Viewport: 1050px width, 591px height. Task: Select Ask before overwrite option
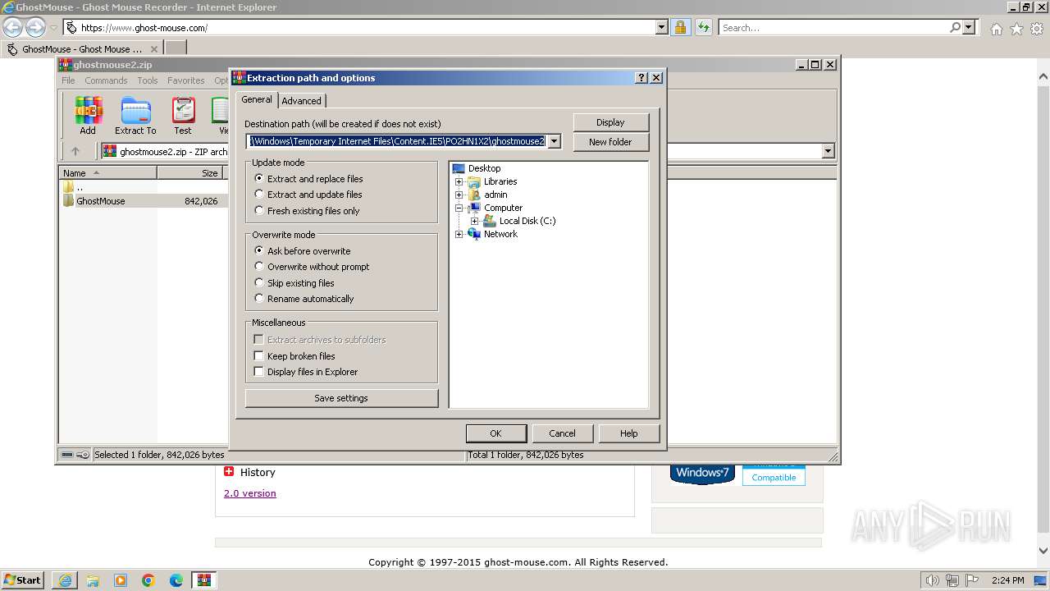303,251
